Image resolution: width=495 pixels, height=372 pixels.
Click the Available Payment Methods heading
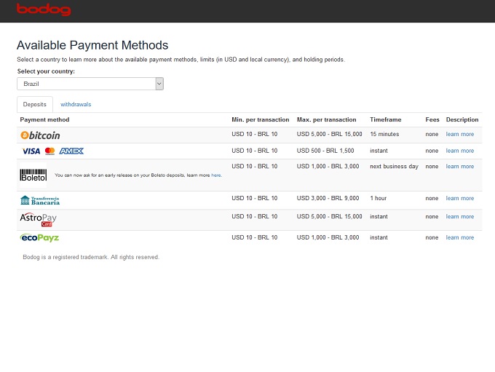[92, 45]
